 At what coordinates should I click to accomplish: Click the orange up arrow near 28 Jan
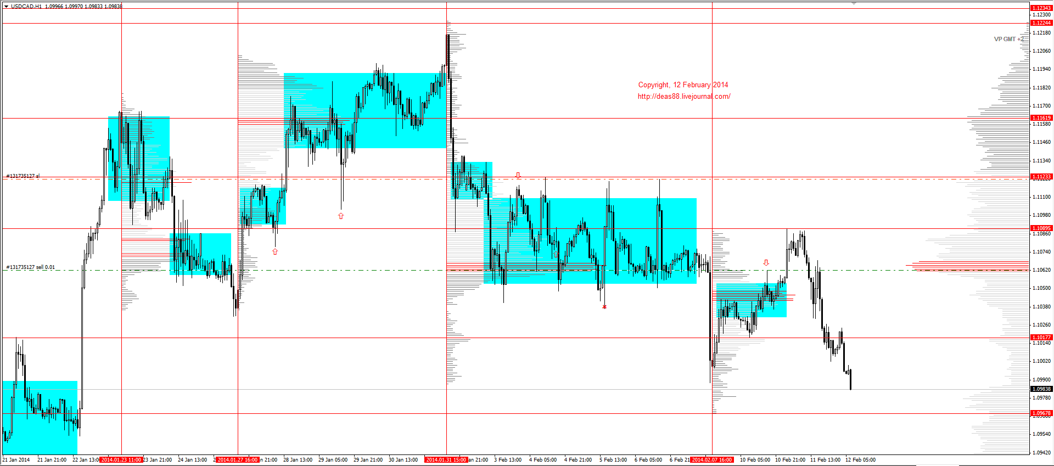tap(275, 251)
